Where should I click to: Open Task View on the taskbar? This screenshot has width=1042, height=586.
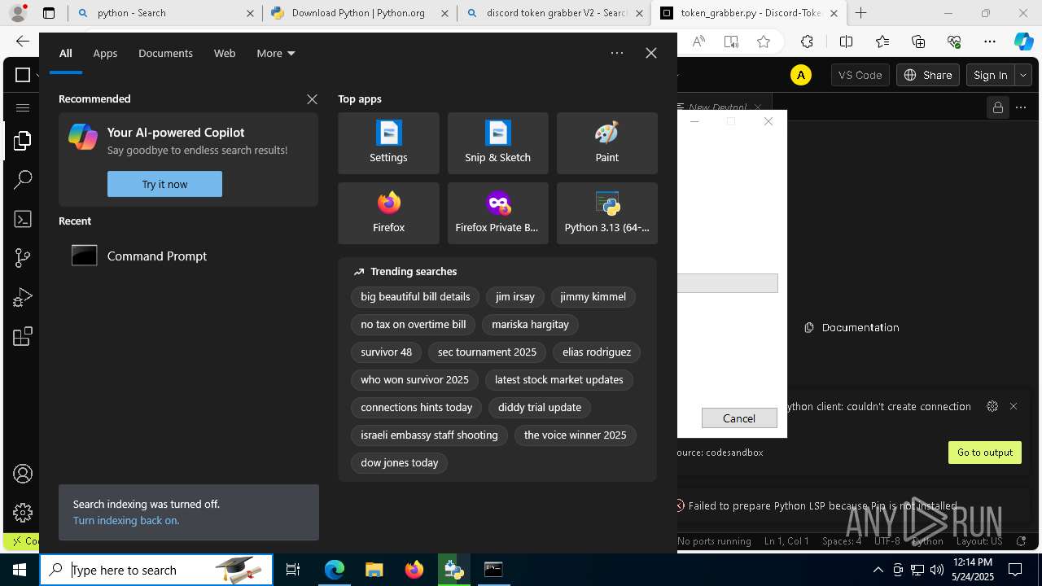(x=293, y=570)
